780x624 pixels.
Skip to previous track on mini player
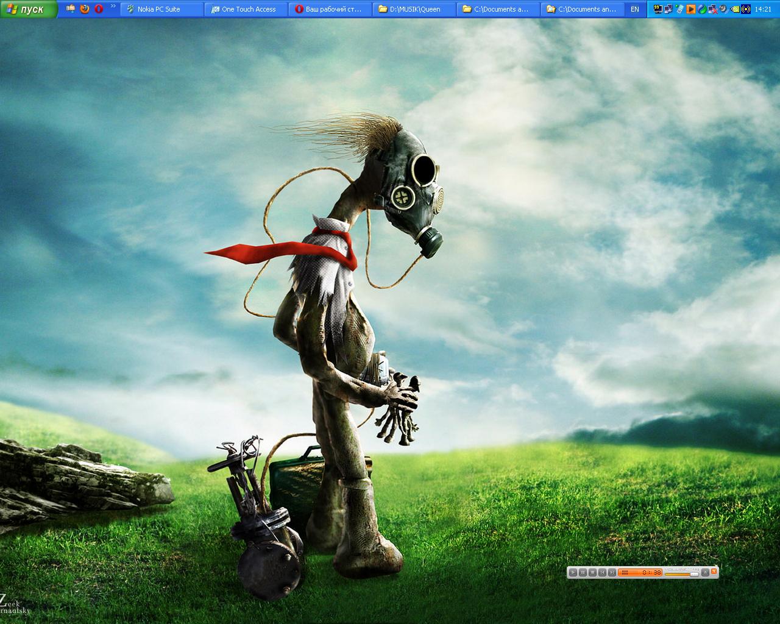point(602,572)
